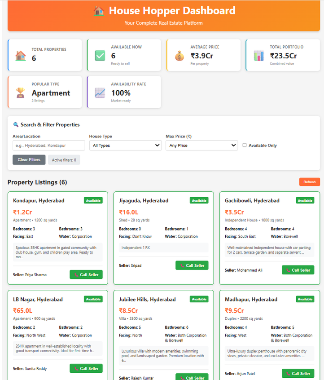
Task: Click the line chart Availability Rate icon
Action: [x=100, y=93]
